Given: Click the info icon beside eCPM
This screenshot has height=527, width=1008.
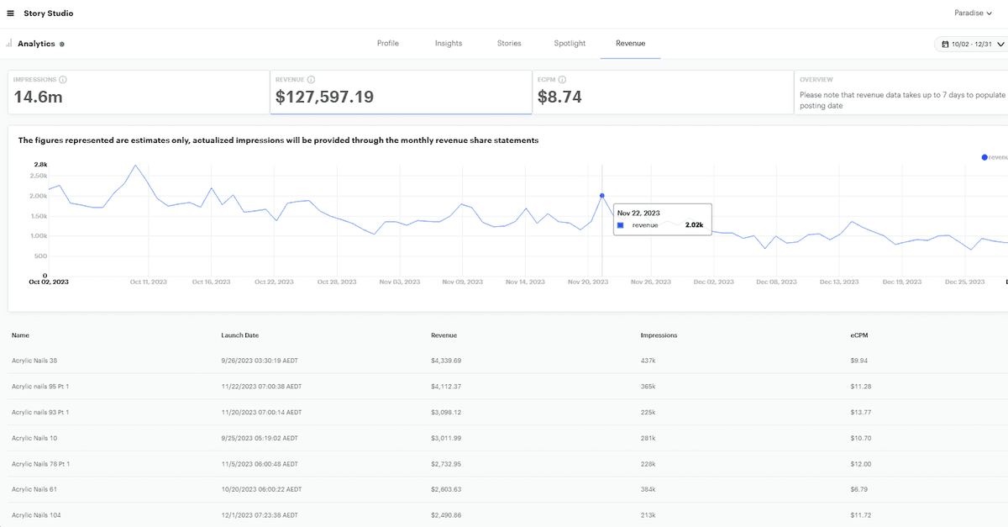Looking at the screenshot, I should 564,80.
